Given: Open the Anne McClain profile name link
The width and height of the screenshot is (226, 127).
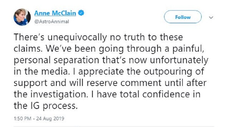Looking at the screenshot, I should coord(56,13).
